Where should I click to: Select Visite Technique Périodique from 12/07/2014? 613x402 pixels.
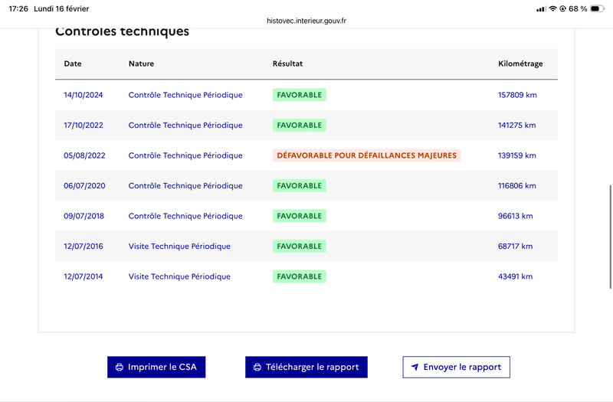click(179, 276)
